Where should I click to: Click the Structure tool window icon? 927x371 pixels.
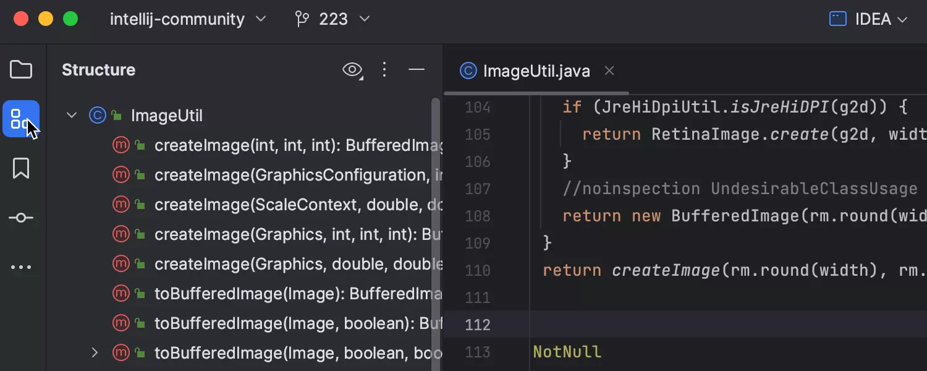click(x=21, y=119)
